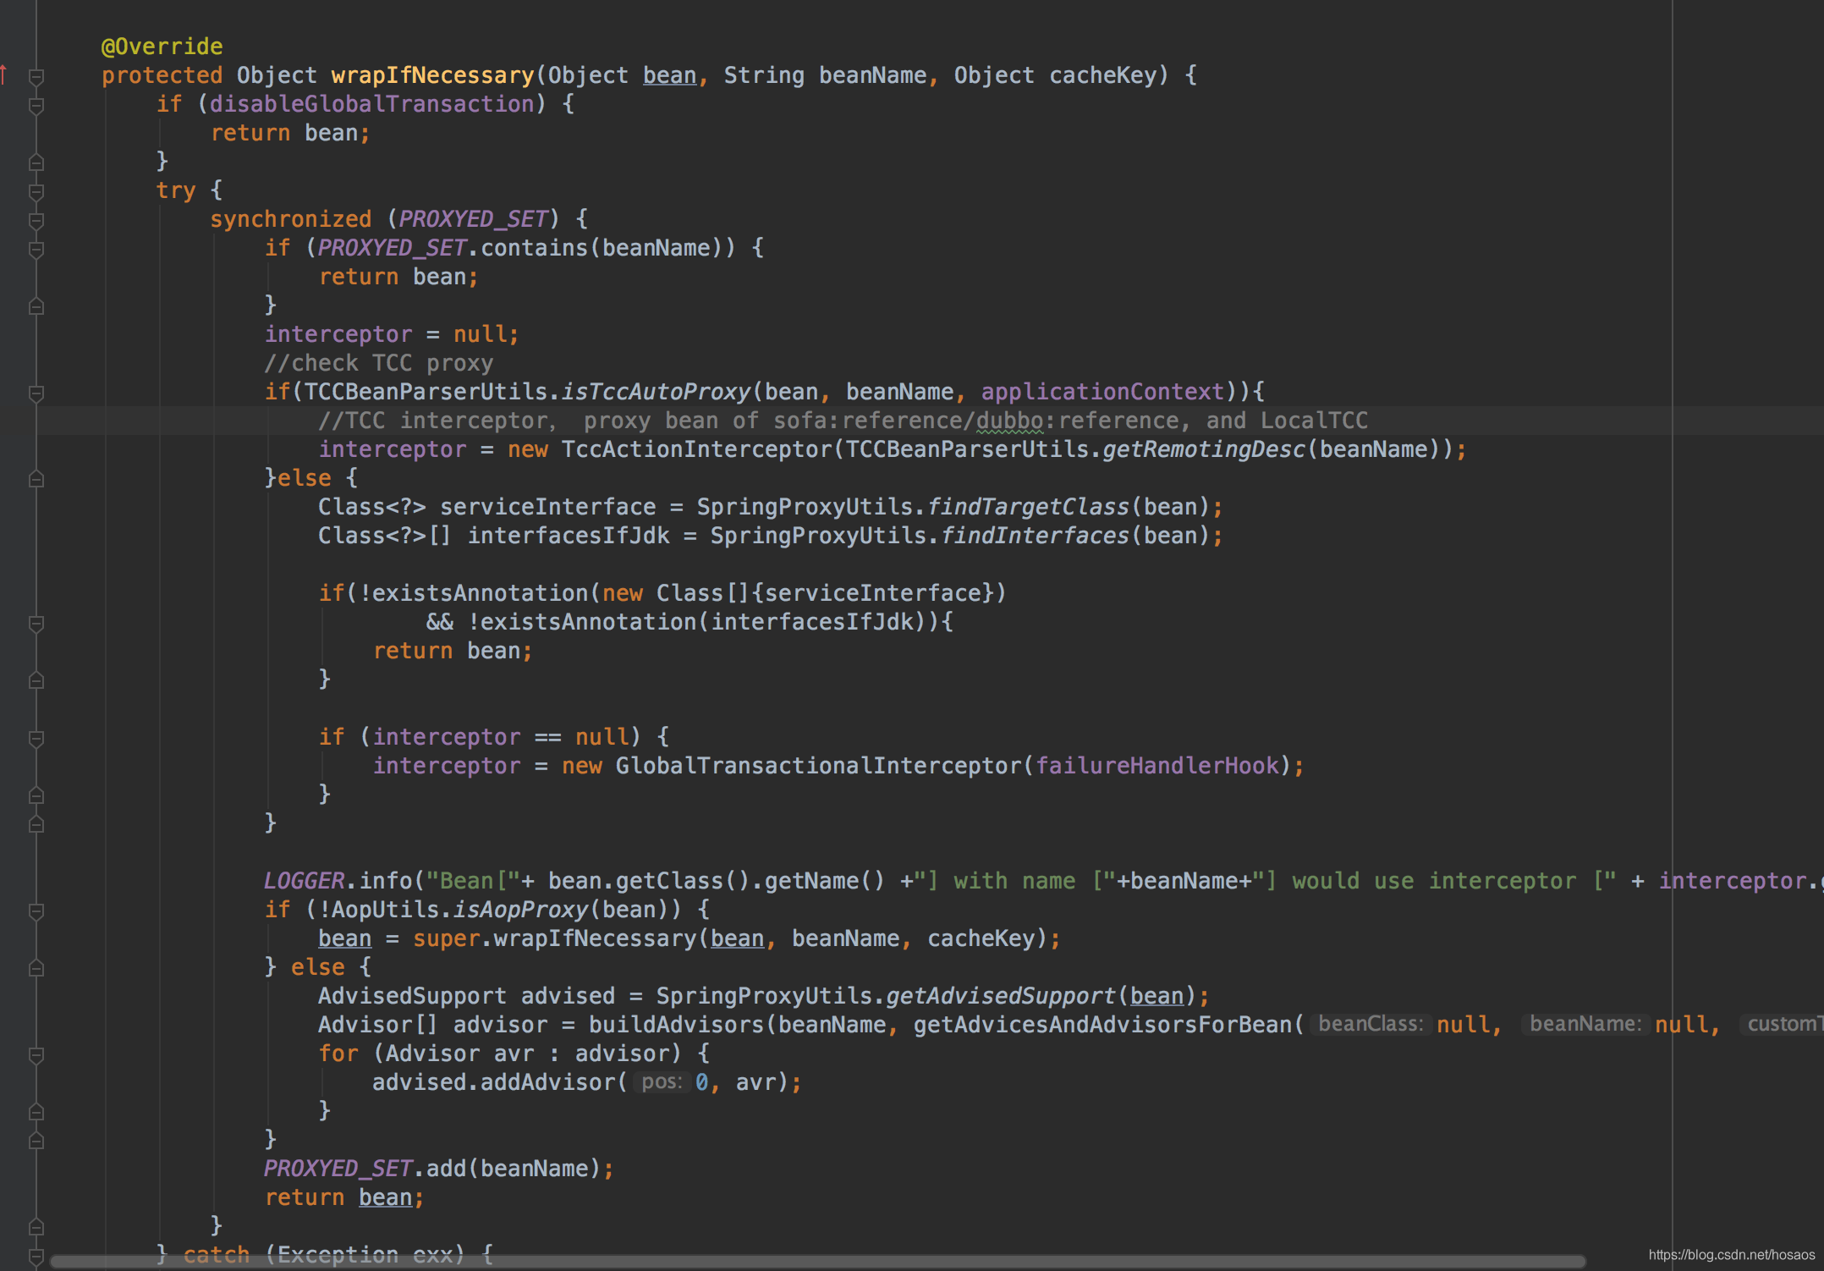Place cursor on wrapIfNecessary method name declaration
This screenshot has height=1271, width=1824.
(432, 75)
